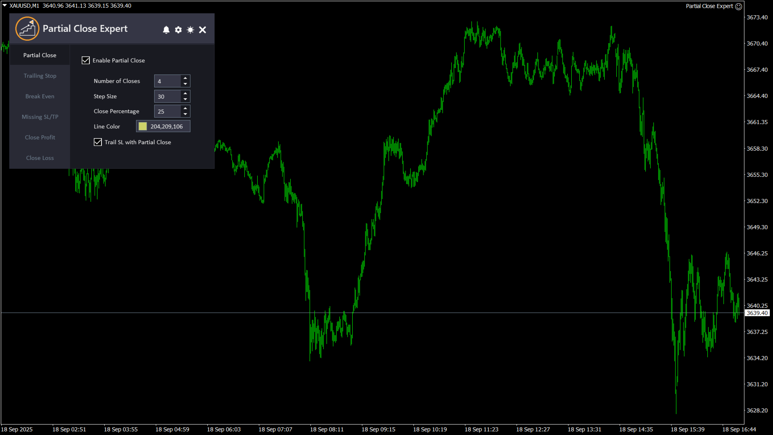Click the smiley expert icon top right
Image resolution: width=773 pixels, height=435 pixels.
tap(738, 6)
